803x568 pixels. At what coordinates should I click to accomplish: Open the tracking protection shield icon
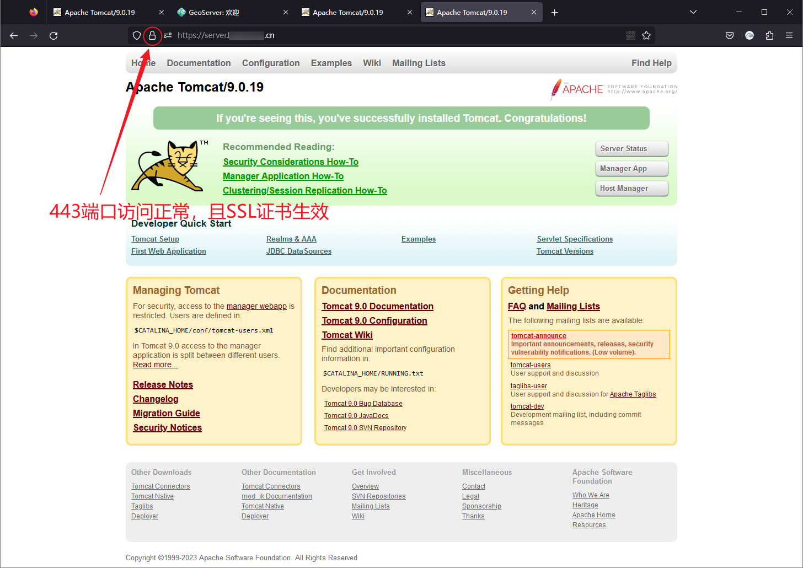click(137, 35)
